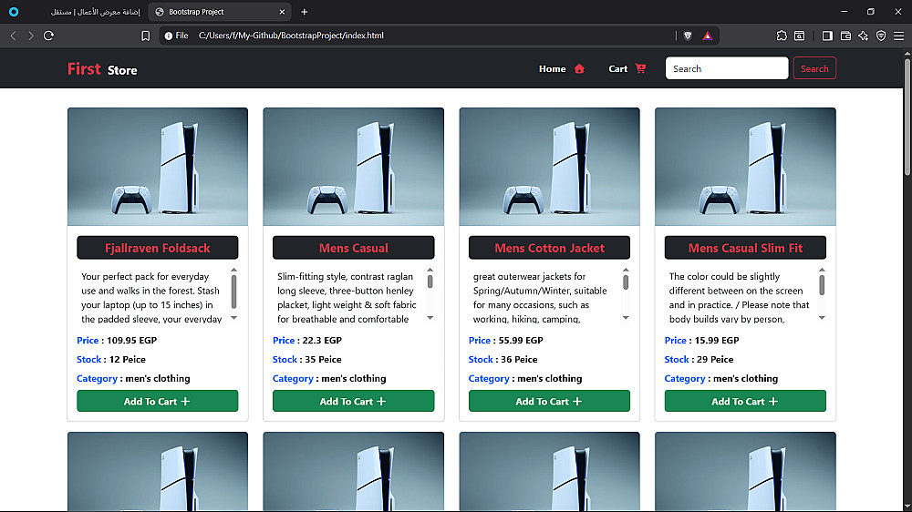Viewport: 912px width, 512px height.
Task: Add Mens Cotton Jacket to cart
Action: (x=549, y=401)
